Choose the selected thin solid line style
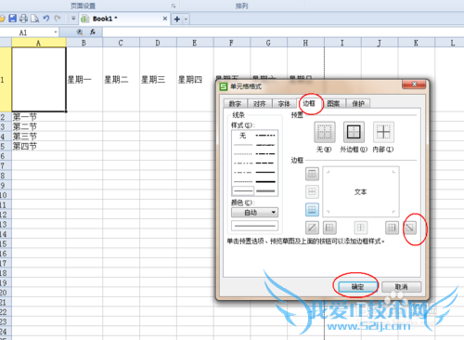This screenshot has width=464, height=340. pyautogui.click(x=243, y=190)
